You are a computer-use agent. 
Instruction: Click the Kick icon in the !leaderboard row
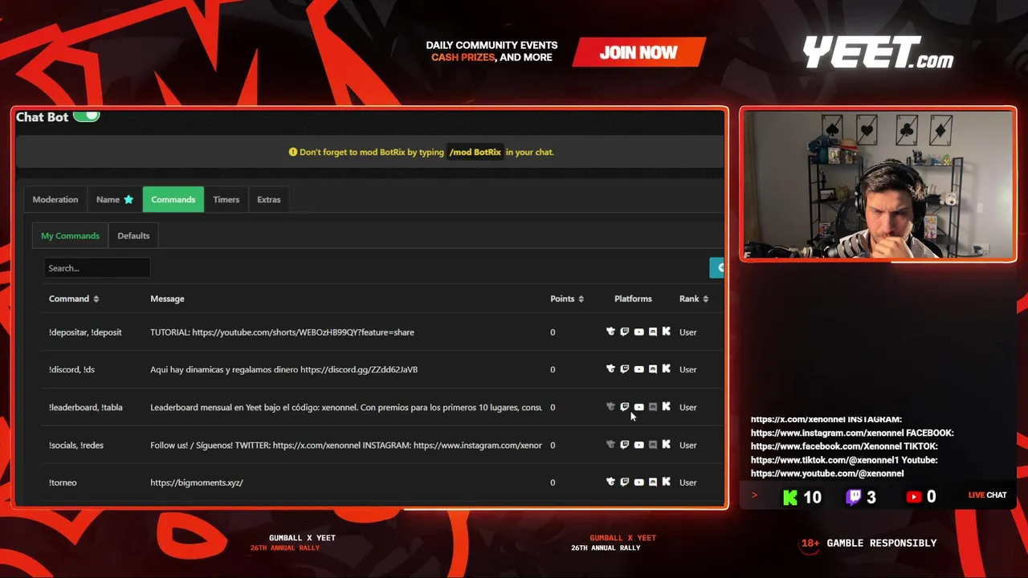pyautogui.click(x=666, y=407)
